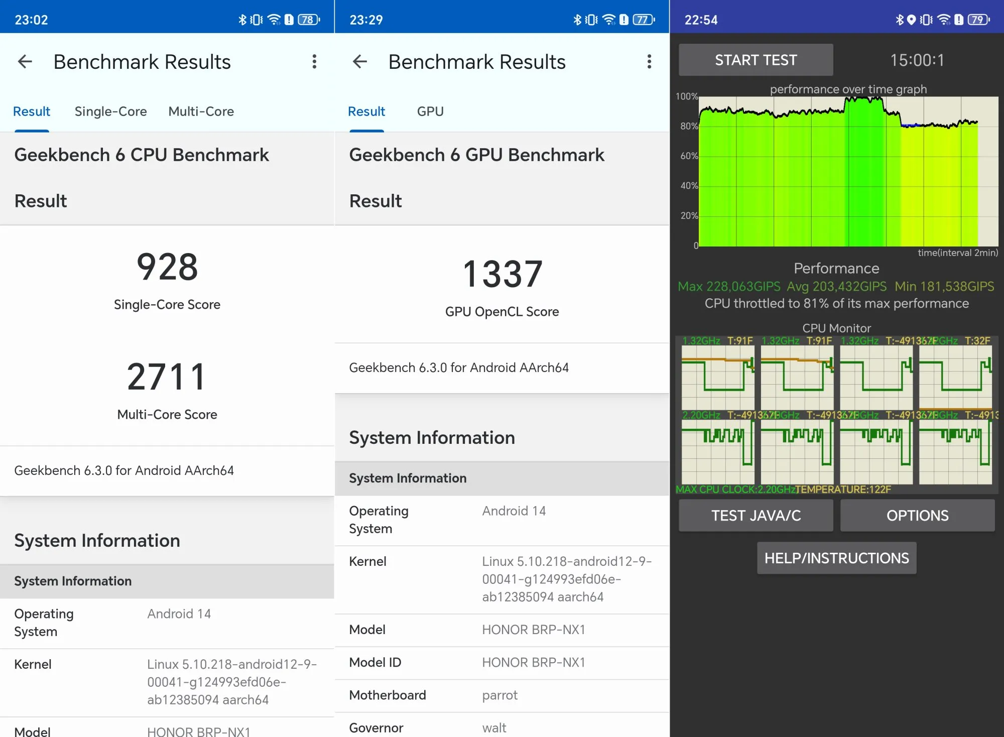This screenshot has width=1004, height=737.
Task: Tap Bluetooth icon in left status bar
Action: click(x=242, y=20)
